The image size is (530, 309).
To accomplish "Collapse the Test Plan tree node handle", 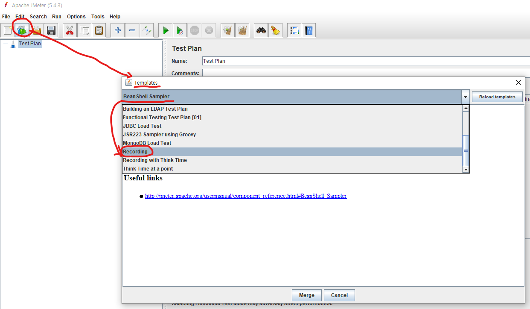I will [x=5, y=44].
